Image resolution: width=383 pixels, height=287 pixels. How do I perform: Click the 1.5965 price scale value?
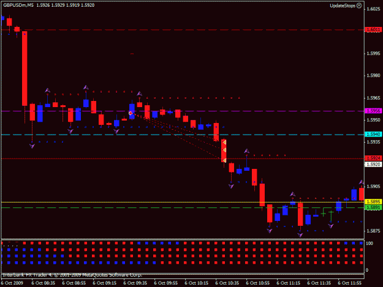373,98
